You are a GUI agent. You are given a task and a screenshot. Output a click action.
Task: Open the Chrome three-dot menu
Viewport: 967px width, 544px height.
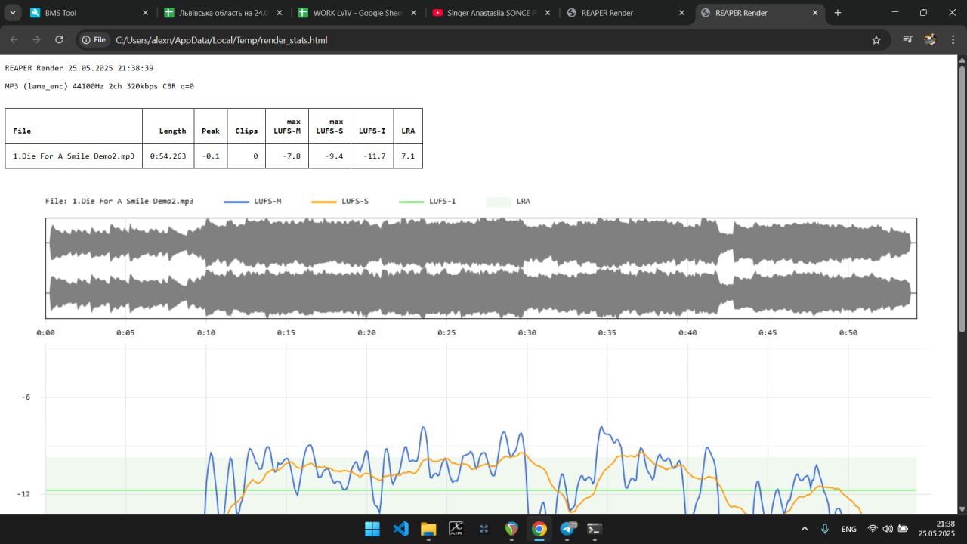point(952,40)
